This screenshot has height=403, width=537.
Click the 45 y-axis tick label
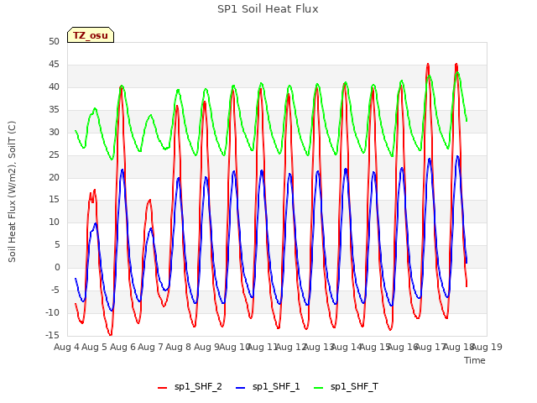click(54, 65)
